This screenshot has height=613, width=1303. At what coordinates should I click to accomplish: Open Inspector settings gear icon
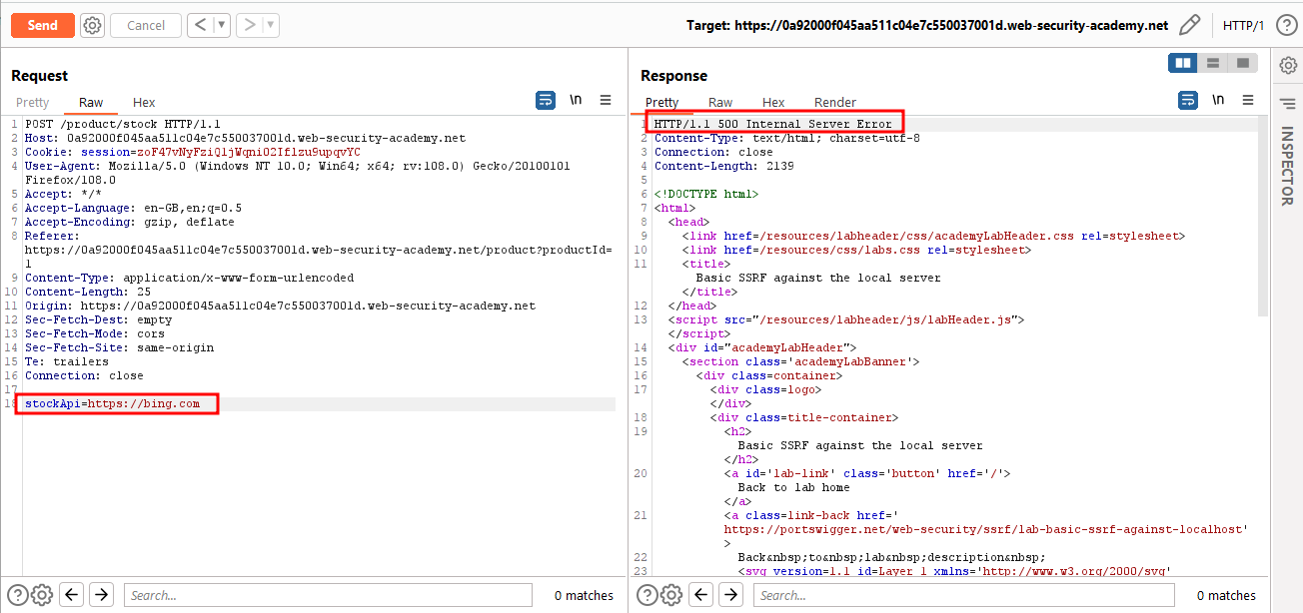(1288, 65)
